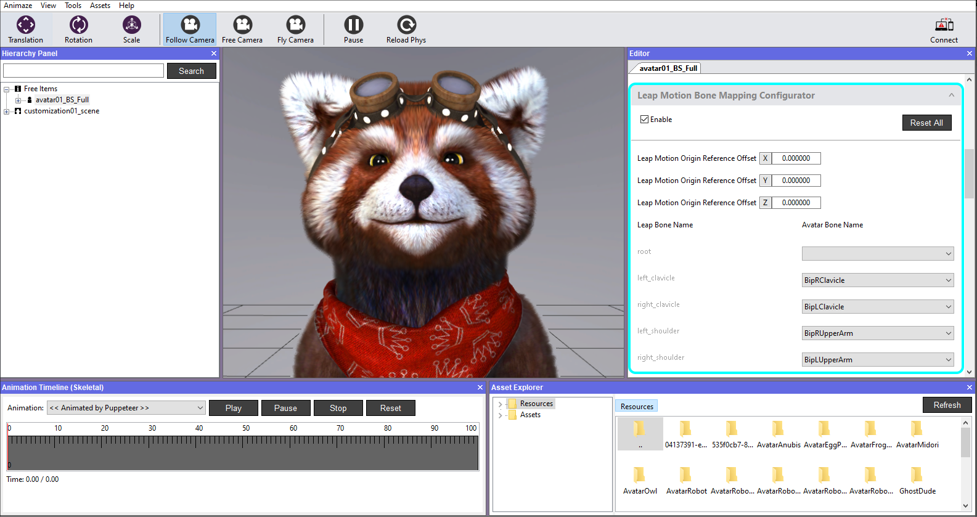The height and width of the screenshot is (517, 977).
Task: Open the right_clavicle bone dropdown
Action: pyautogui.click(x=878, y=307)
